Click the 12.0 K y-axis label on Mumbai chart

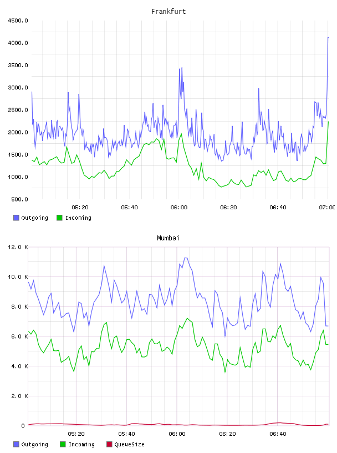[x=18, y=247]
